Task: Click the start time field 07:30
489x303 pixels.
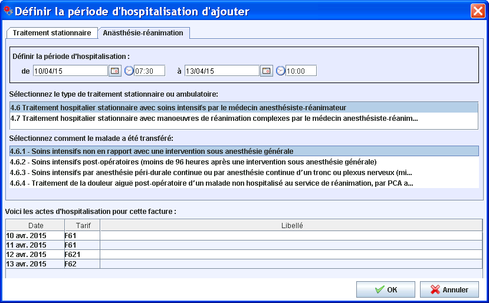Action: [149, 71]
